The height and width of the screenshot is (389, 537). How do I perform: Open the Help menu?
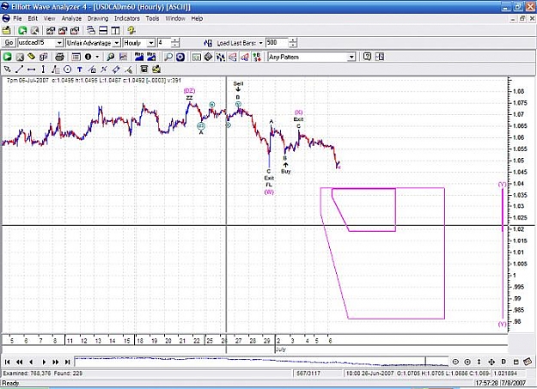point(197,19)
